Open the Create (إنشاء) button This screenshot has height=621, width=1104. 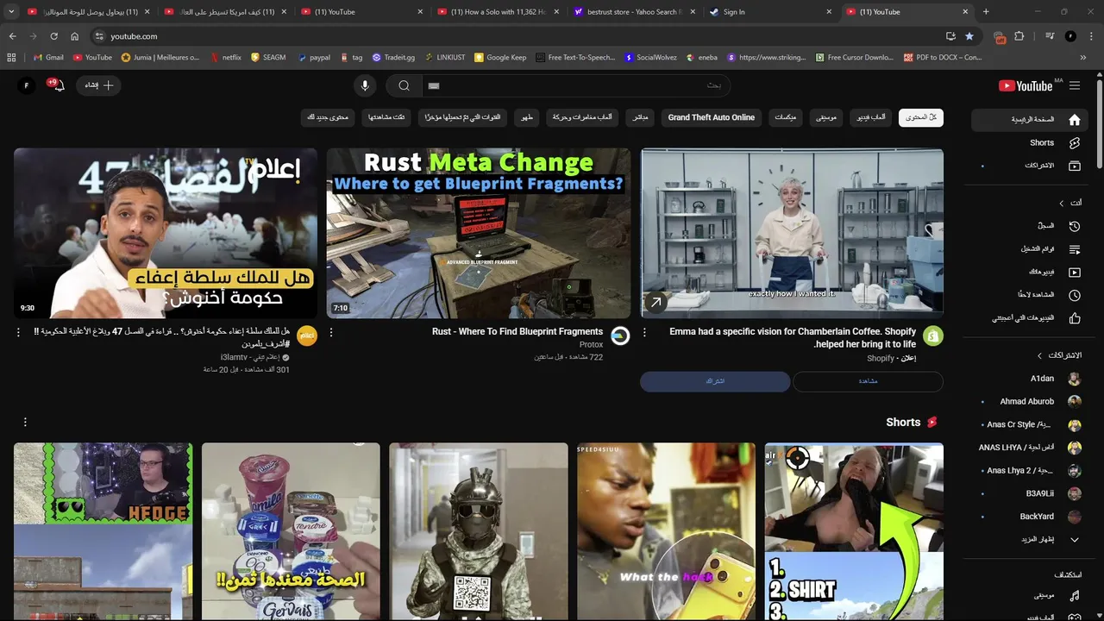(99, 85)
